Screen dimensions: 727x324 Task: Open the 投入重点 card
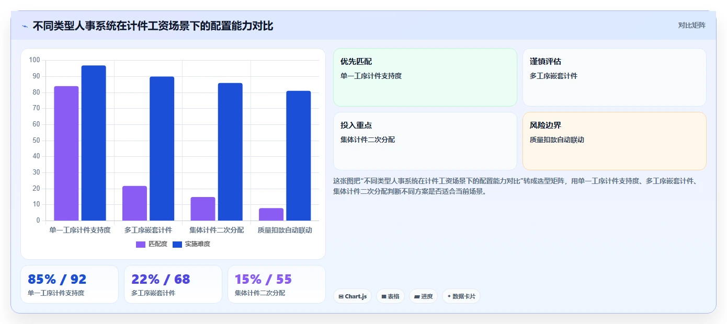click(x=425, y=141)
